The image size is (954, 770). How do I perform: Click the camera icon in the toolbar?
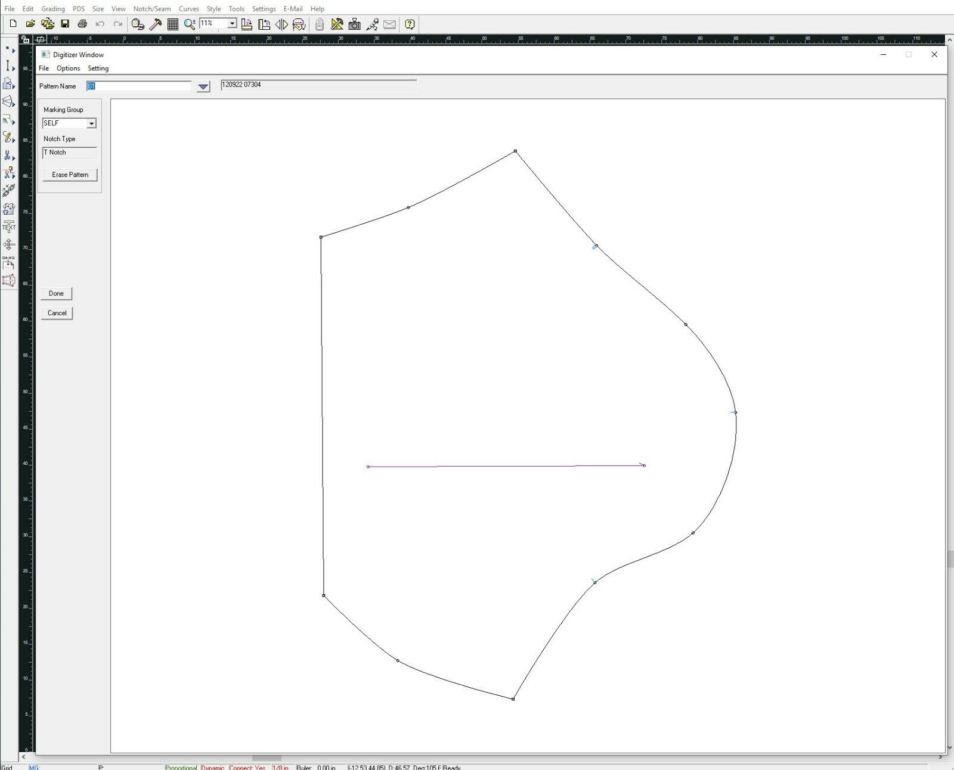[354, 24]
